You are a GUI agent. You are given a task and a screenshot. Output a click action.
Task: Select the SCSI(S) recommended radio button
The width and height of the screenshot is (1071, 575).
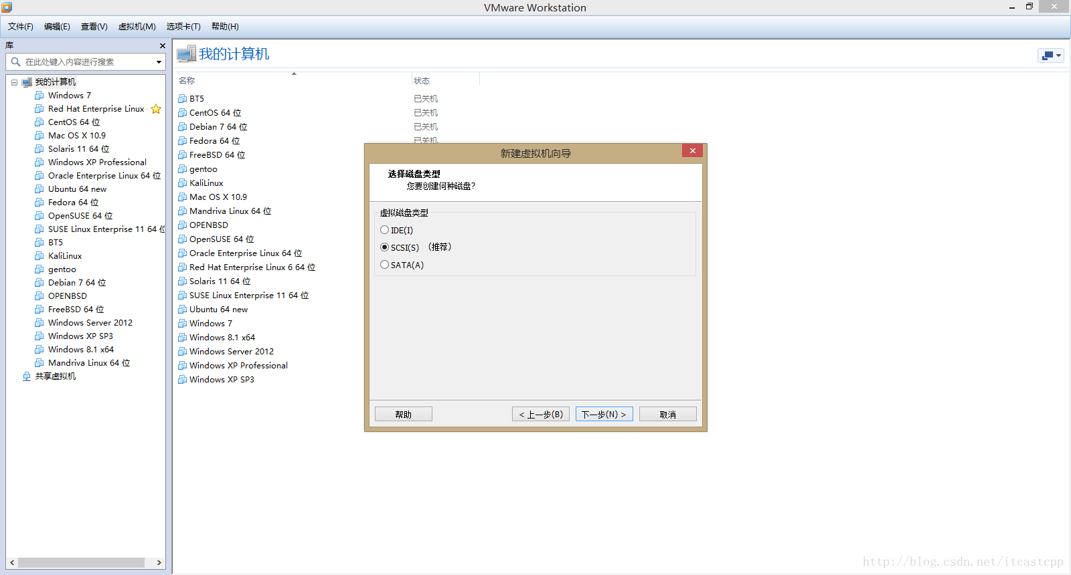coord(385,247)
